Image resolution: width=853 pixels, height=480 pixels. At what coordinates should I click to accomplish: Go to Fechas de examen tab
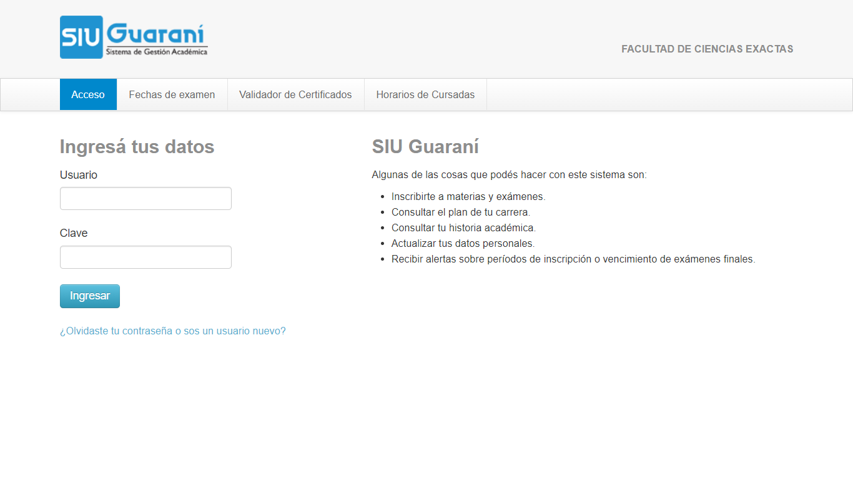pyautogui.click(x=172, y=94)
